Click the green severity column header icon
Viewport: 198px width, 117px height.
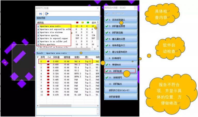[x=88, y=22]
